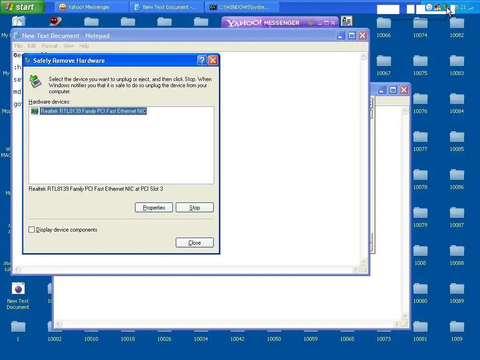
Task: Open the desktop folder 10074
Action: (420, 28)
